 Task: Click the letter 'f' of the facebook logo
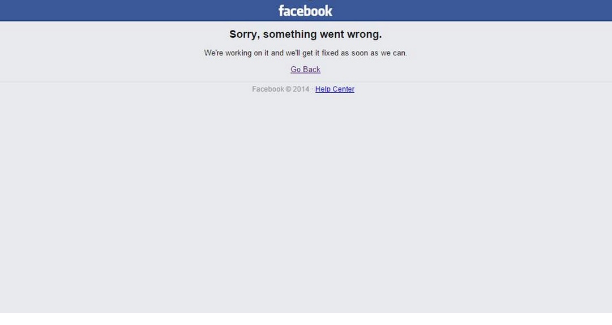(281, 11)
